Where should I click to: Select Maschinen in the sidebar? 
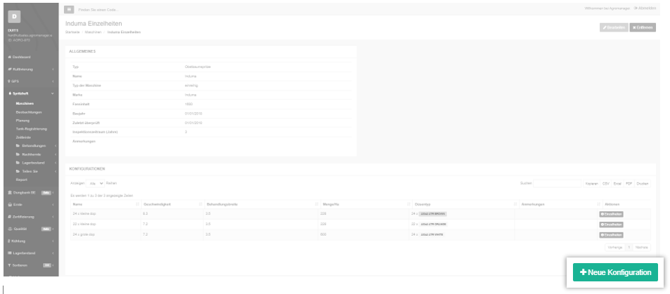[x=25, y=103]
